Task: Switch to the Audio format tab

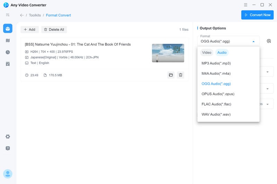Action: [222, 53]
